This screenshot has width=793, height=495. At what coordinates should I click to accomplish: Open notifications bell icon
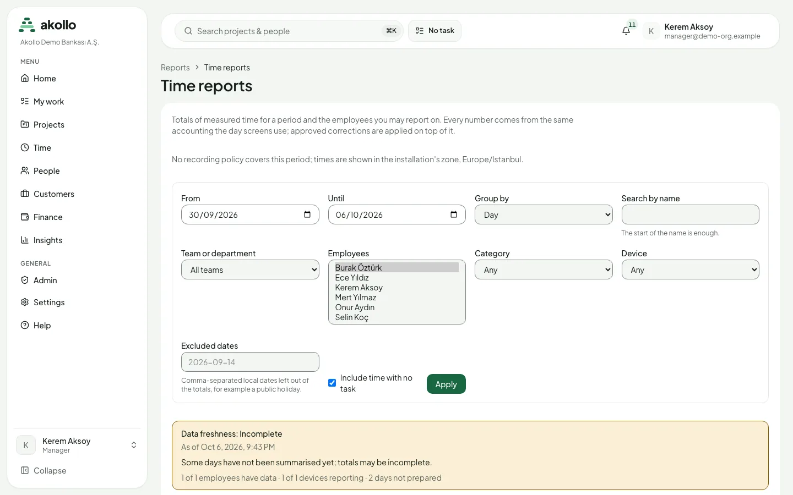626,31
